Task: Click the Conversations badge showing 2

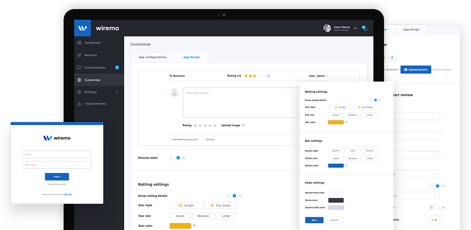Action: (117, 67)
